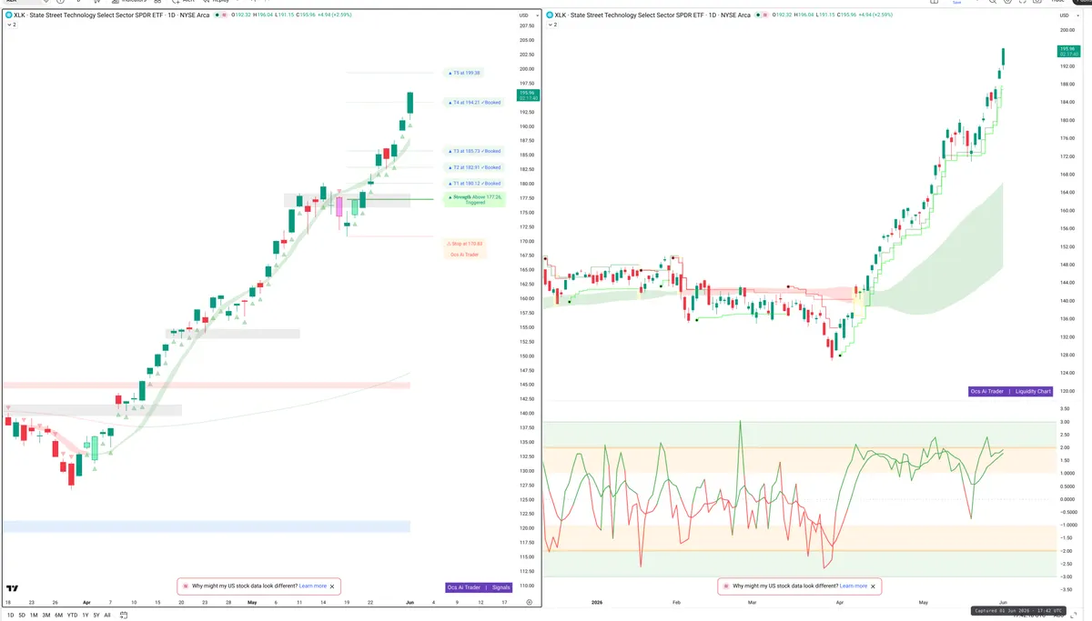
Task: Open Learn more link in left chart banner
Action: point(312,586)
